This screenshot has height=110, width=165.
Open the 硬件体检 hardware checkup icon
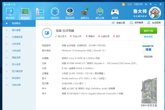click(10, 14)
